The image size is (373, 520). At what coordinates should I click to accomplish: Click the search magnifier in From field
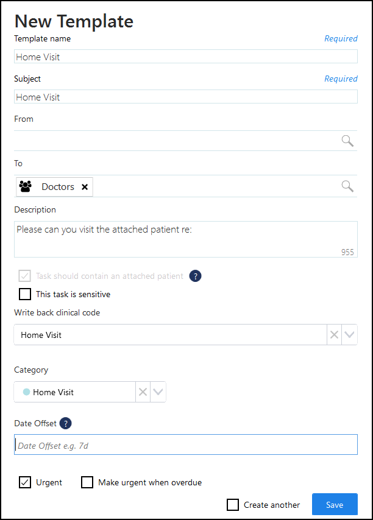click(x=347, y=141)
